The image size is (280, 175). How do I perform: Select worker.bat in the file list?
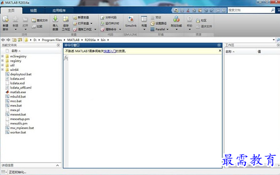18,132
